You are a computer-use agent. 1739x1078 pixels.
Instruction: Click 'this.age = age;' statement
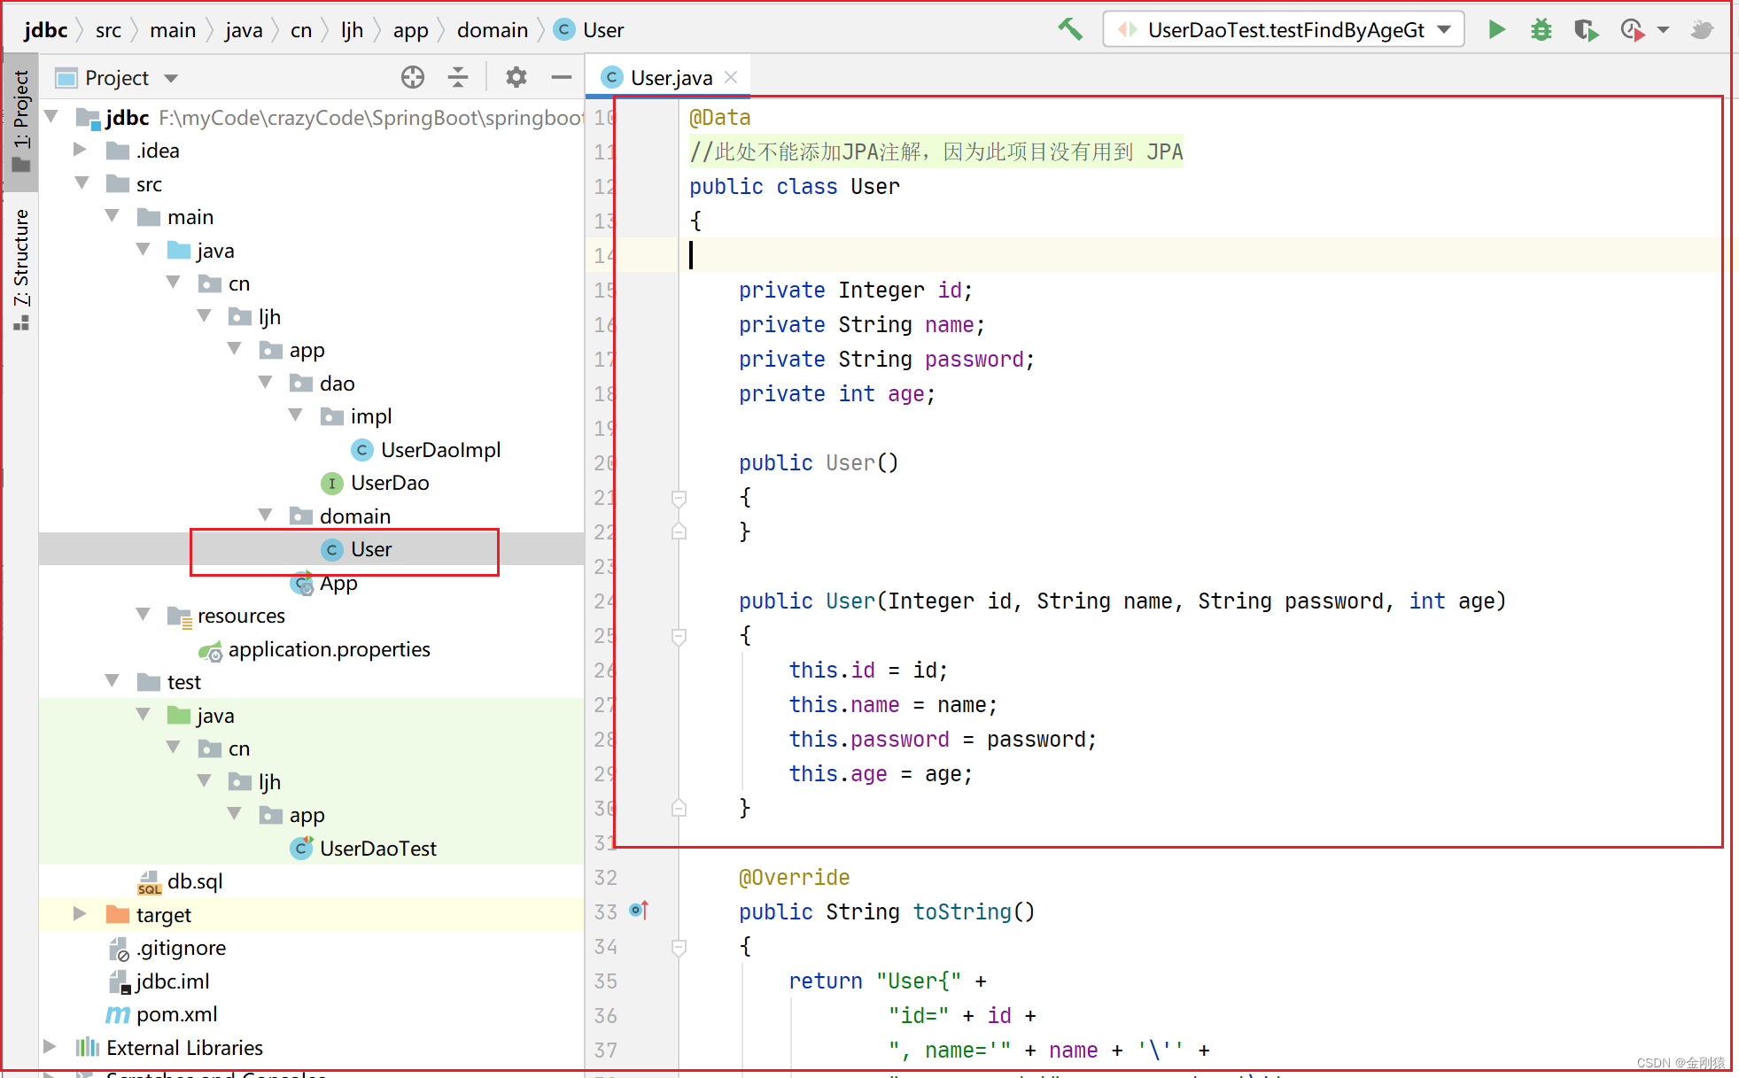click(x=881, y=773)
